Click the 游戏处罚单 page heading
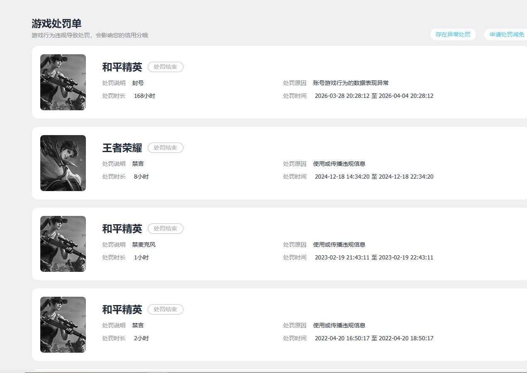Screen dimensions: 527x373 [x=56, y=23]
